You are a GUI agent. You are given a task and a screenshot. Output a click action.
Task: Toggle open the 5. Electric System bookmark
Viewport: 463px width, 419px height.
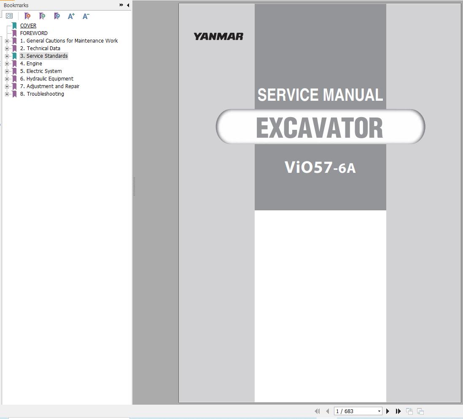tap(7, 71)
